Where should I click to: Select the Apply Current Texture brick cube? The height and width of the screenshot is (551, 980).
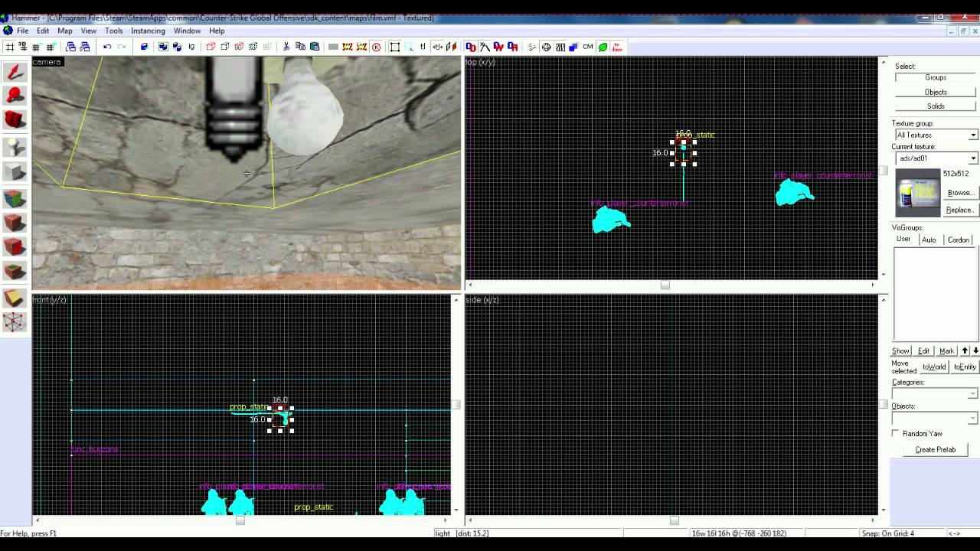pyautogui.click(x=14, y=223)
